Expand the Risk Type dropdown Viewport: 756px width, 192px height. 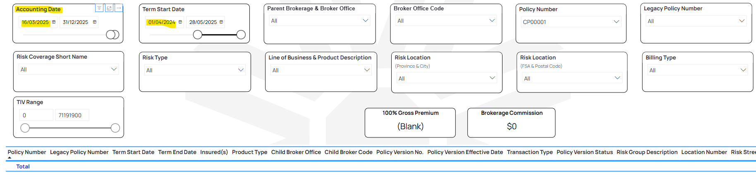(241, 70)
